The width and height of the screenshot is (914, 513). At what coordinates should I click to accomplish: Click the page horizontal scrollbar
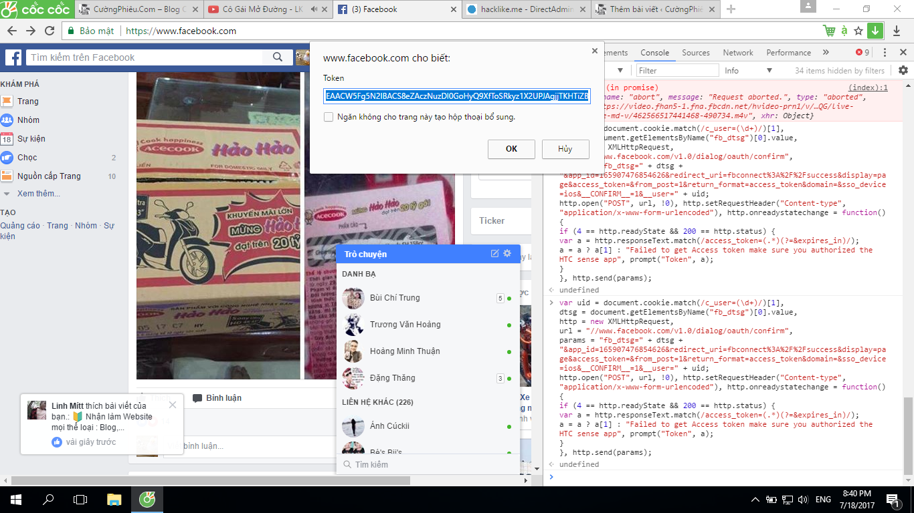coord(210,480)
